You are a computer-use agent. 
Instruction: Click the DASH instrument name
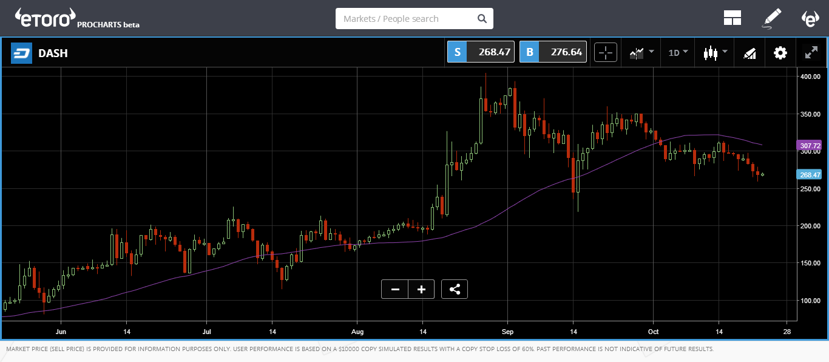coord(53,53)
